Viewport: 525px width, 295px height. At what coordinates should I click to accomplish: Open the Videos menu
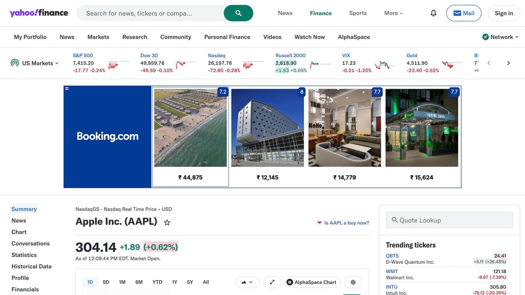pyautogui.click(x=272, y=37)
